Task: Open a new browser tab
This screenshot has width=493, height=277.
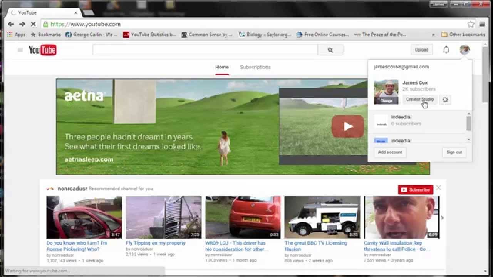Action: [89, 12]
